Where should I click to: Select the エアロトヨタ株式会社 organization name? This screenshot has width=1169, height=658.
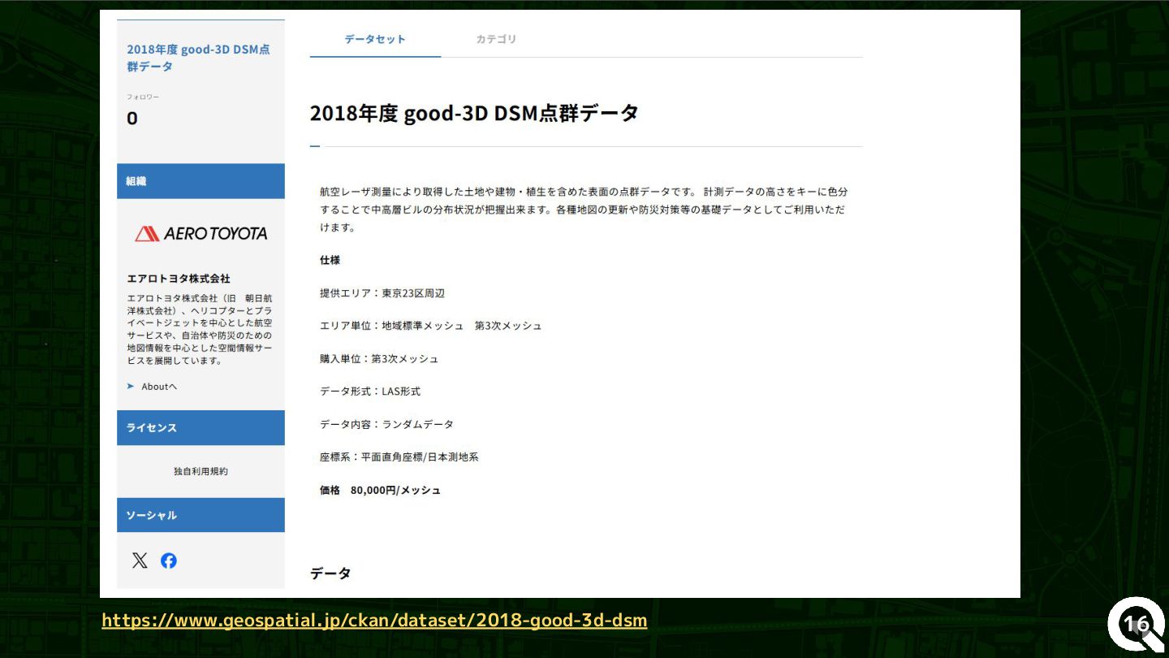point(179,279)
